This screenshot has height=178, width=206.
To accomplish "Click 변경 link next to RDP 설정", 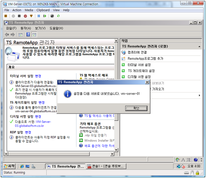I will click(x=28, y=132).
